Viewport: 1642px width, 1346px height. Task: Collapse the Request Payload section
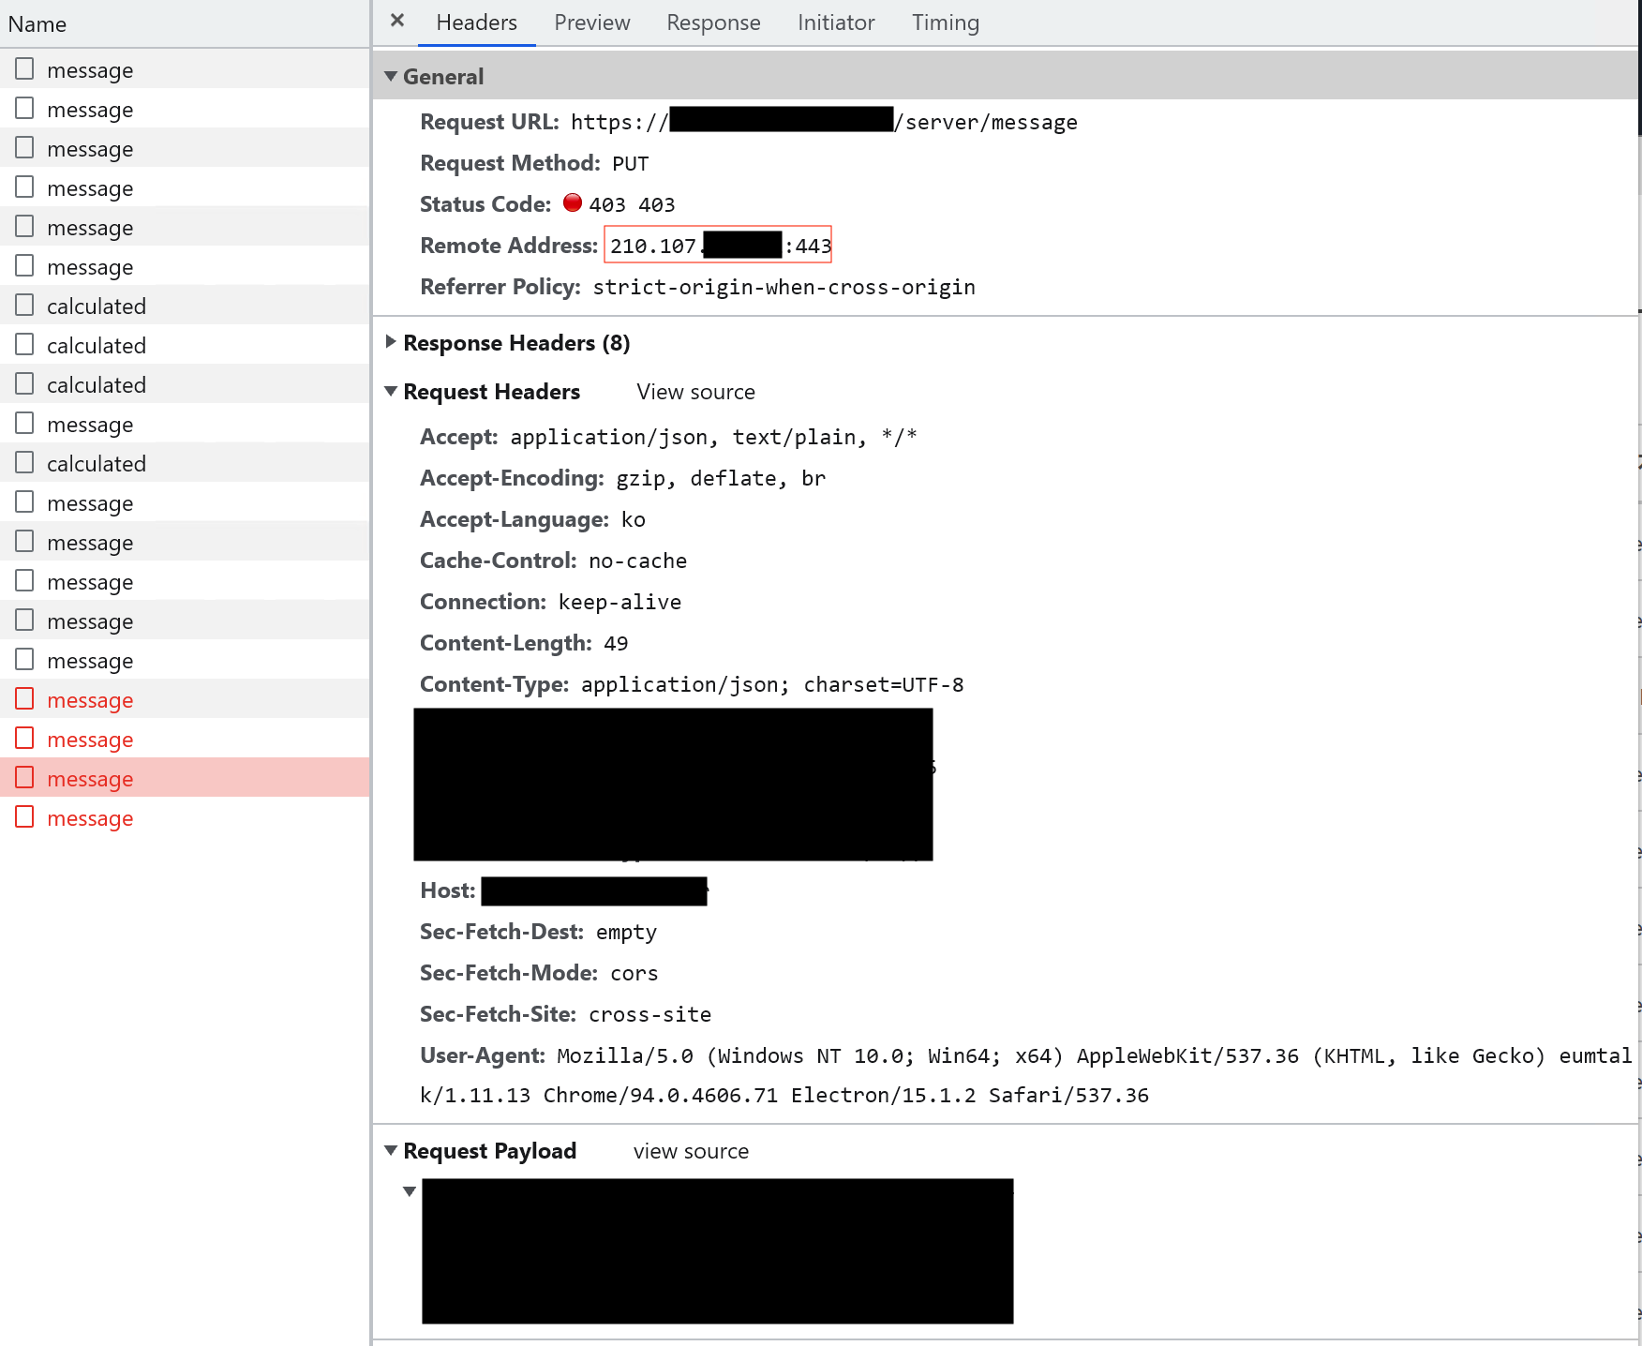point(391,1151)
